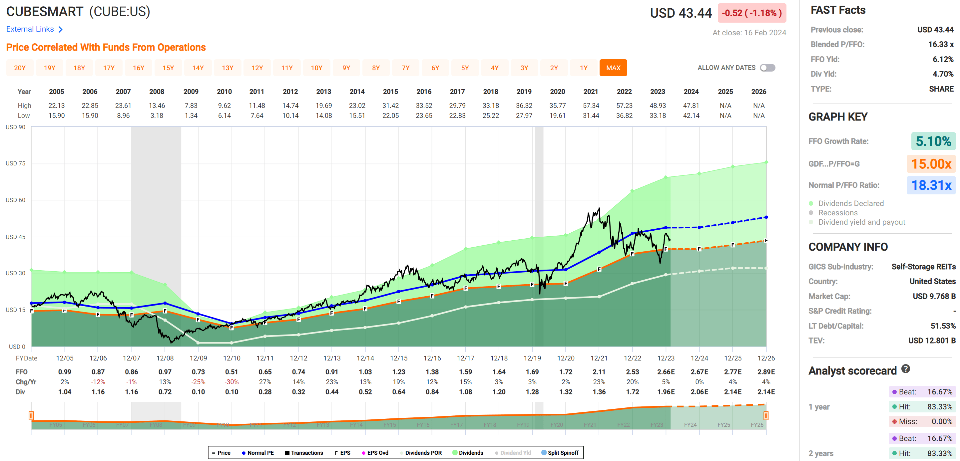Select the MAX time range tab
This screenshot has height=461, width=960.
(x=613, y=68)
